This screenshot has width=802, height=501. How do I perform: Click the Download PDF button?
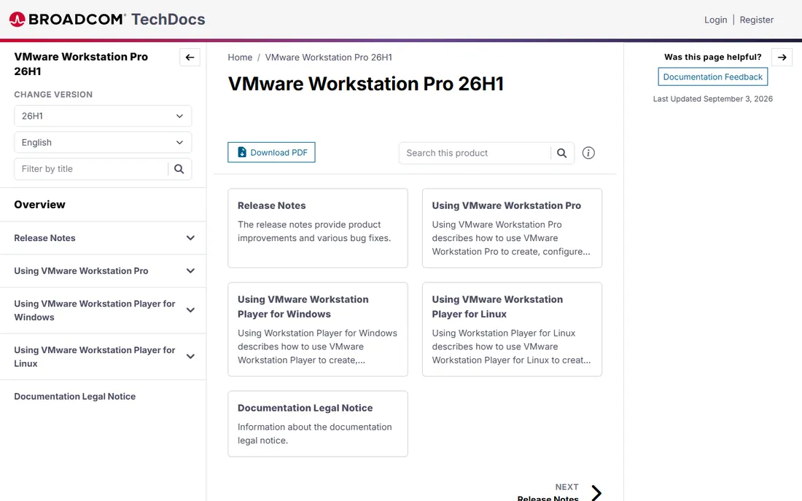tap(271, 152)
